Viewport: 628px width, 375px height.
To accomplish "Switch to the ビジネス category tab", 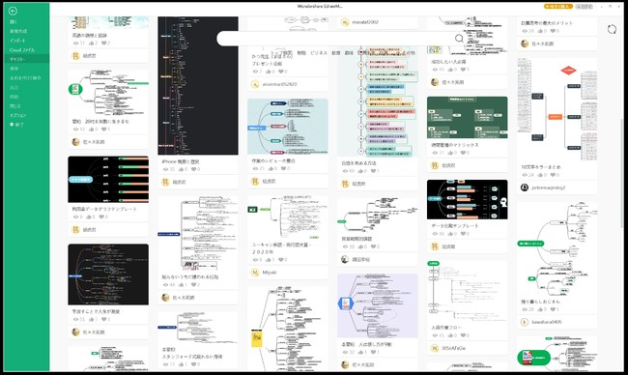I will 319,53.
